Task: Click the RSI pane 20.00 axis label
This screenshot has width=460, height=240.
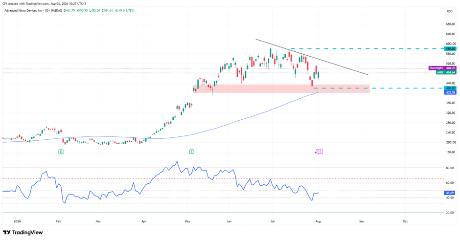Action: click(x=450, y=213)
